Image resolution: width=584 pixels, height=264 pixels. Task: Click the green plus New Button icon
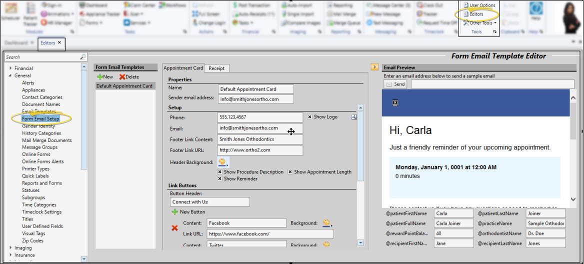point(175,212)
